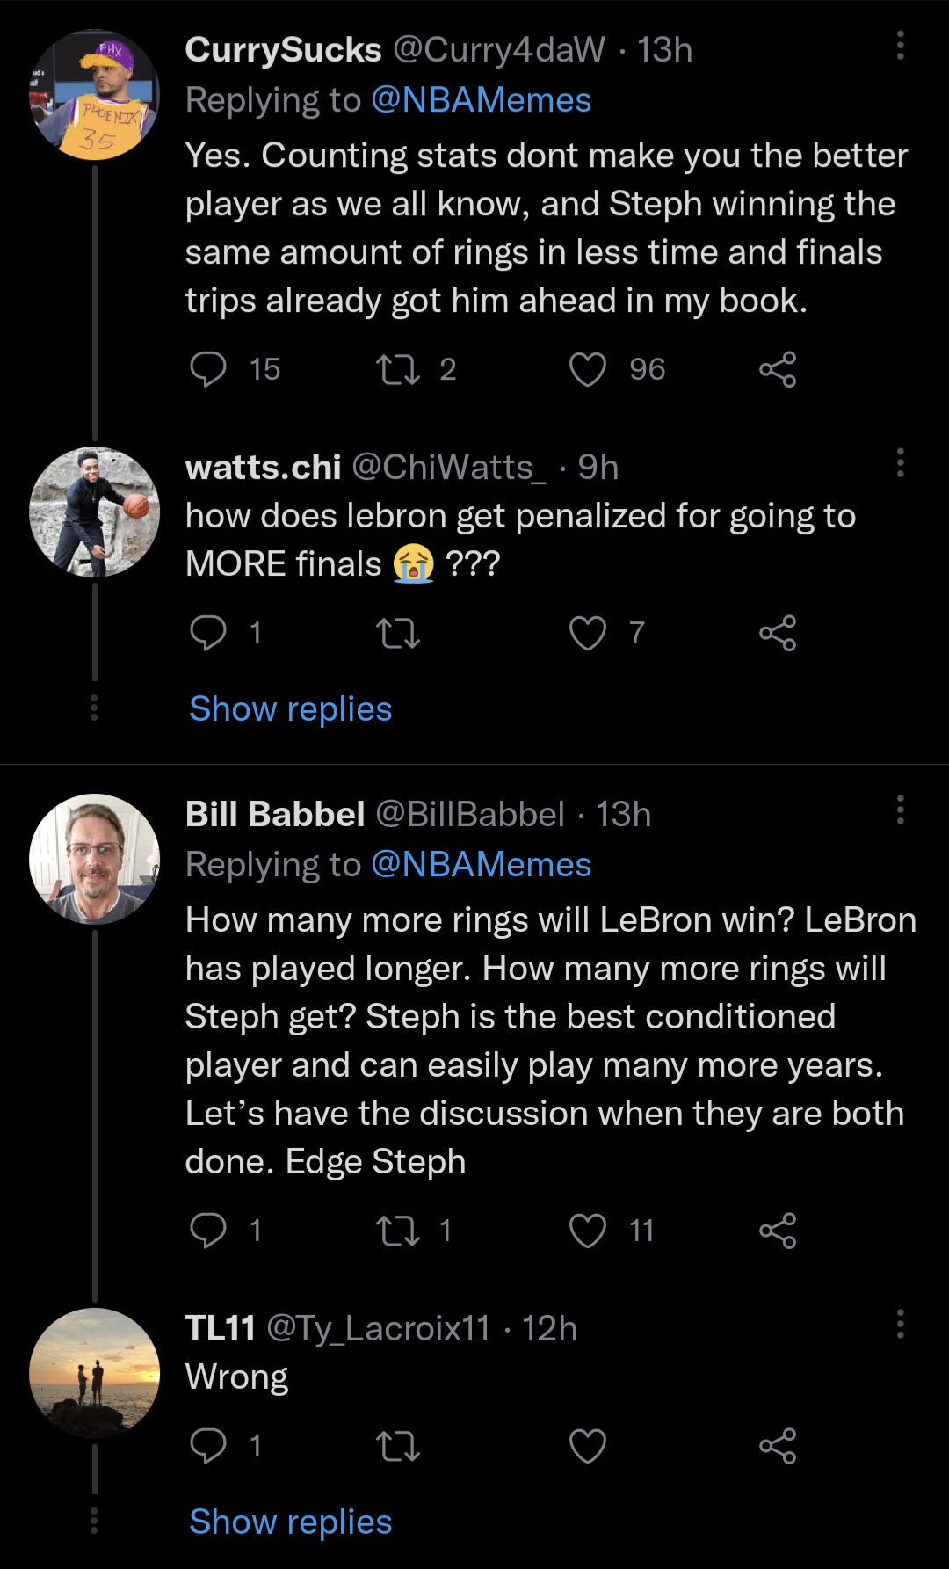Viewport: 949px width, 1569px height.
Task: View CurrySucks profile picture
Action: click(x=95, y=95)
